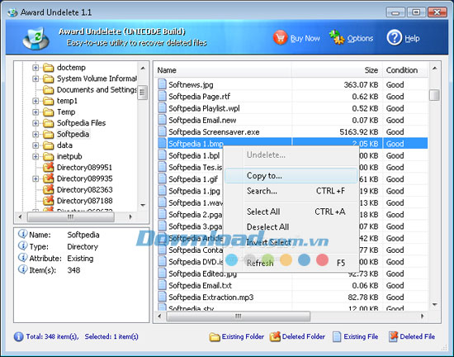Click the file list horizontal scrollbar thumb
Screen dimensions: 454x357
238,317
